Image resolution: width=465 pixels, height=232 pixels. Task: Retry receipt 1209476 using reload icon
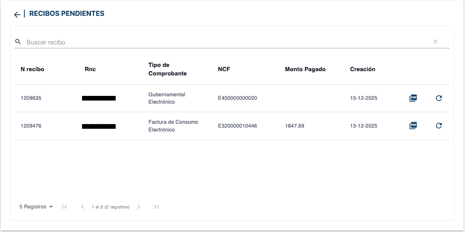pos(439,126)
